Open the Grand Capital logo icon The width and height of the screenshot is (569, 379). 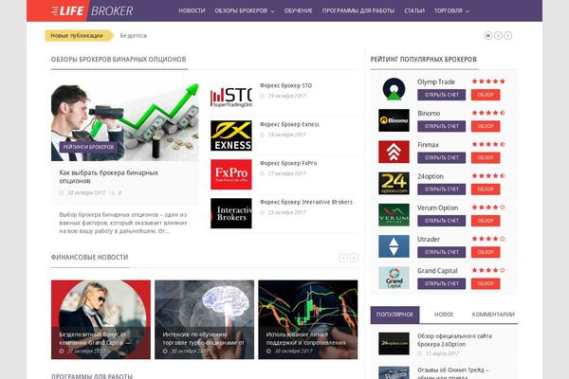click(394, 278)
